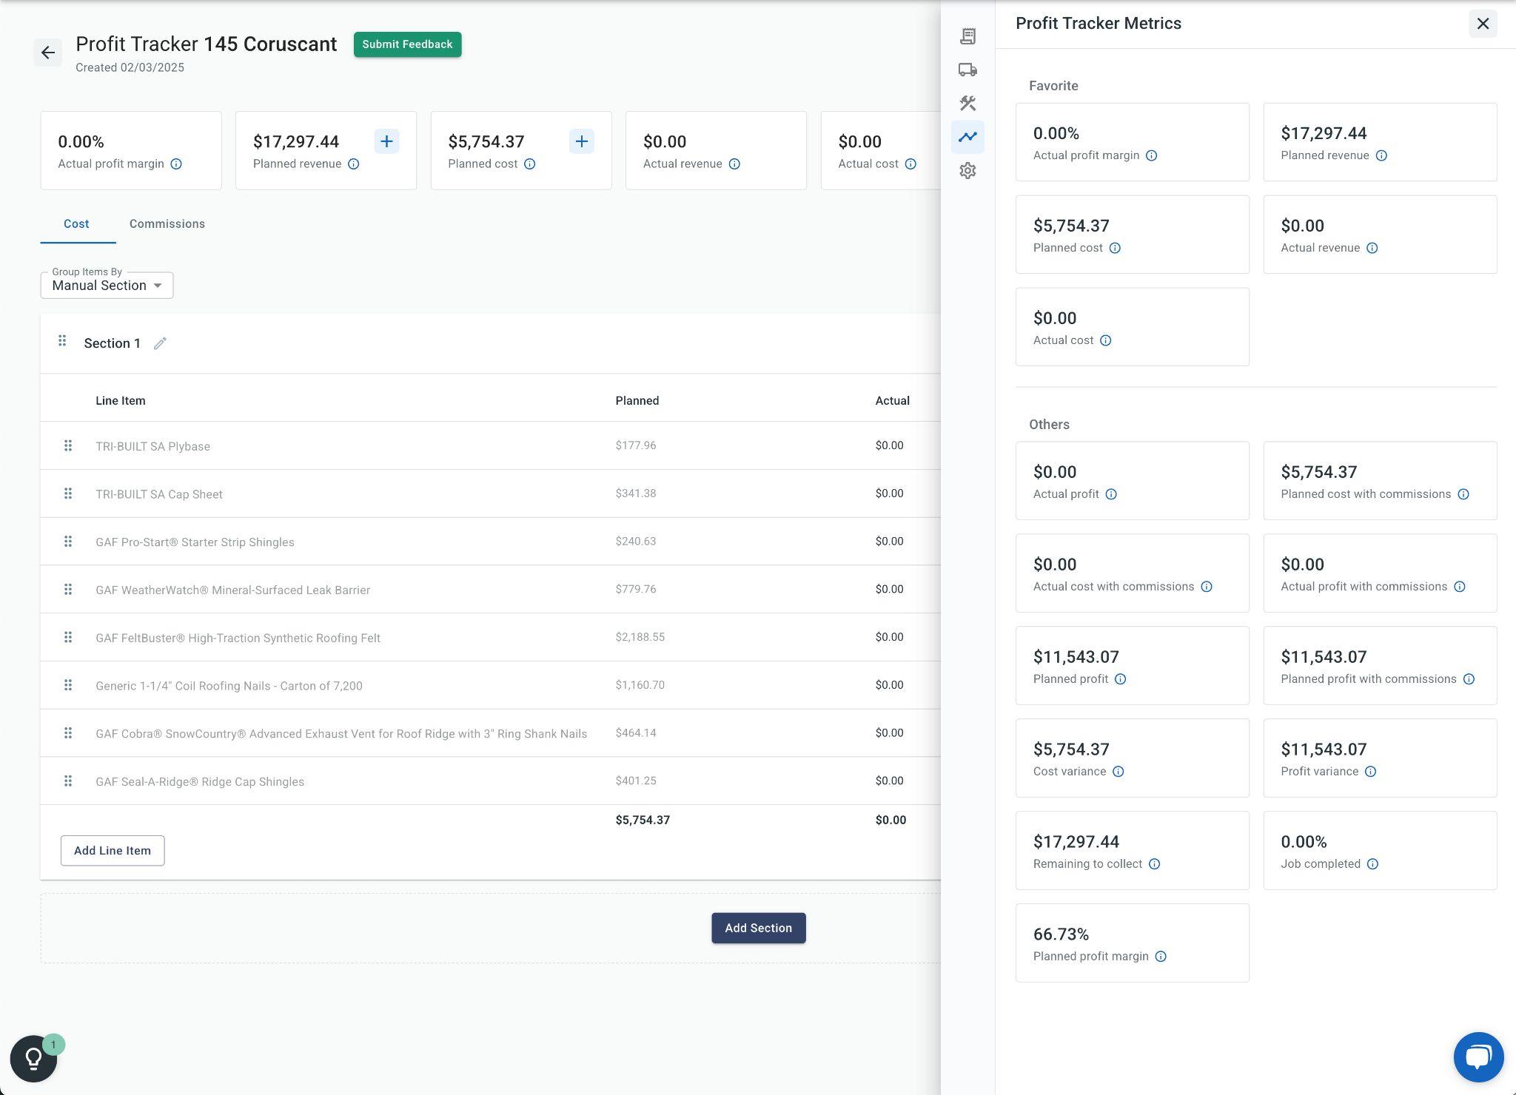
Task: Click plus button on Planned revenue card
Action: 386,141
